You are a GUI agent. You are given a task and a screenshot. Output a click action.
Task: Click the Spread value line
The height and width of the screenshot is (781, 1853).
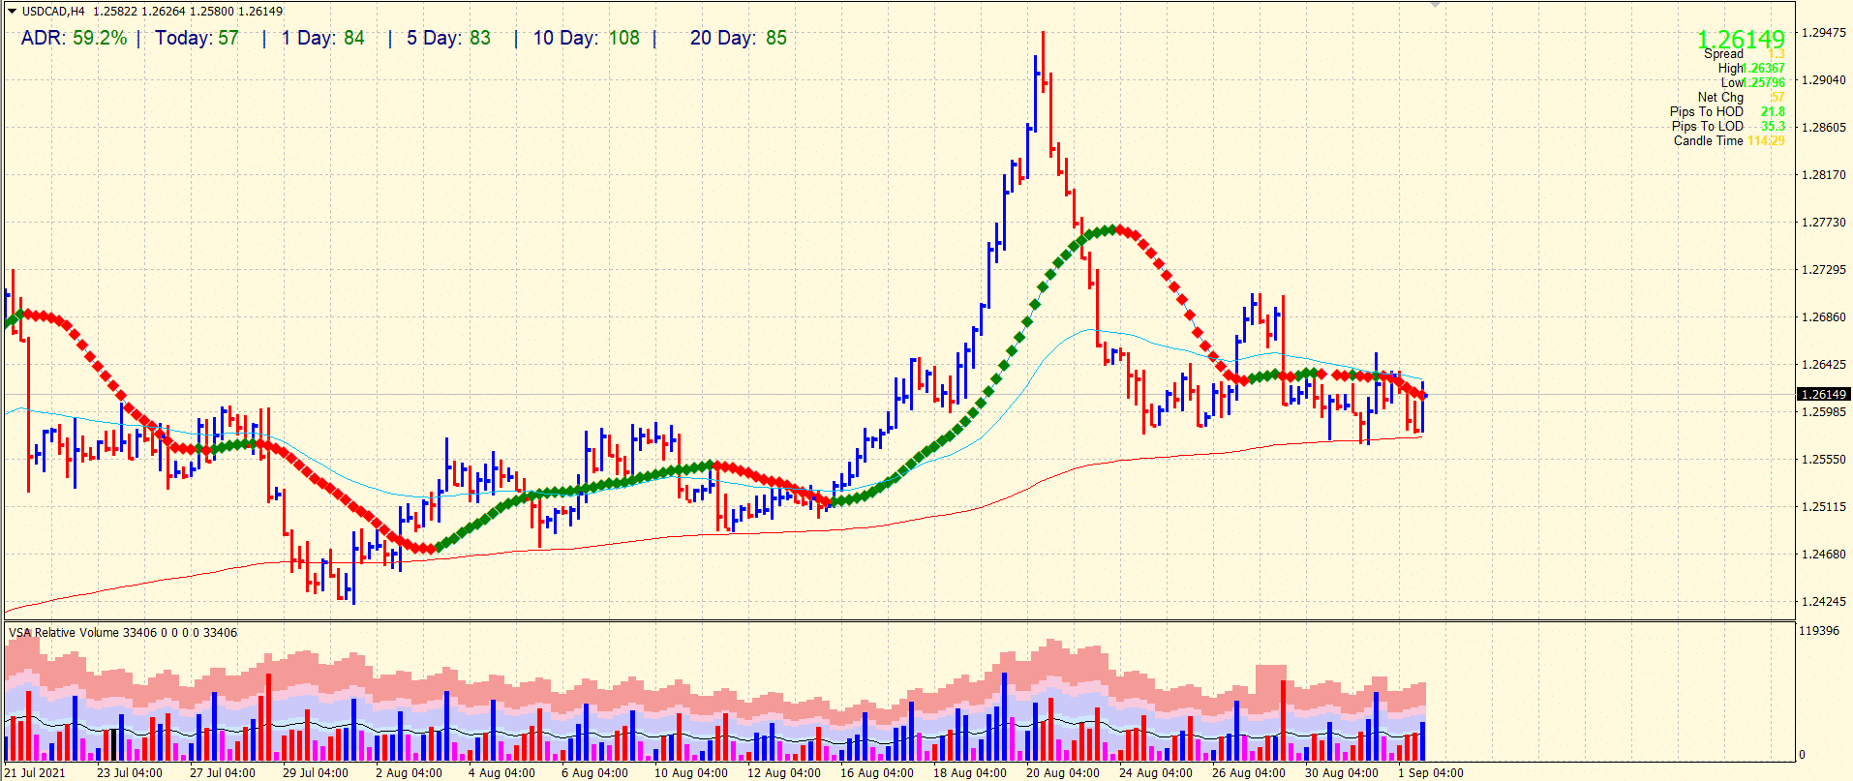(1745, 54)
